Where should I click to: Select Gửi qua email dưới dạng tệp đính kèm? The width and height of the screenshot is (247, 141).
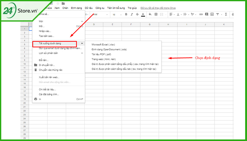[x=59, y=48]
